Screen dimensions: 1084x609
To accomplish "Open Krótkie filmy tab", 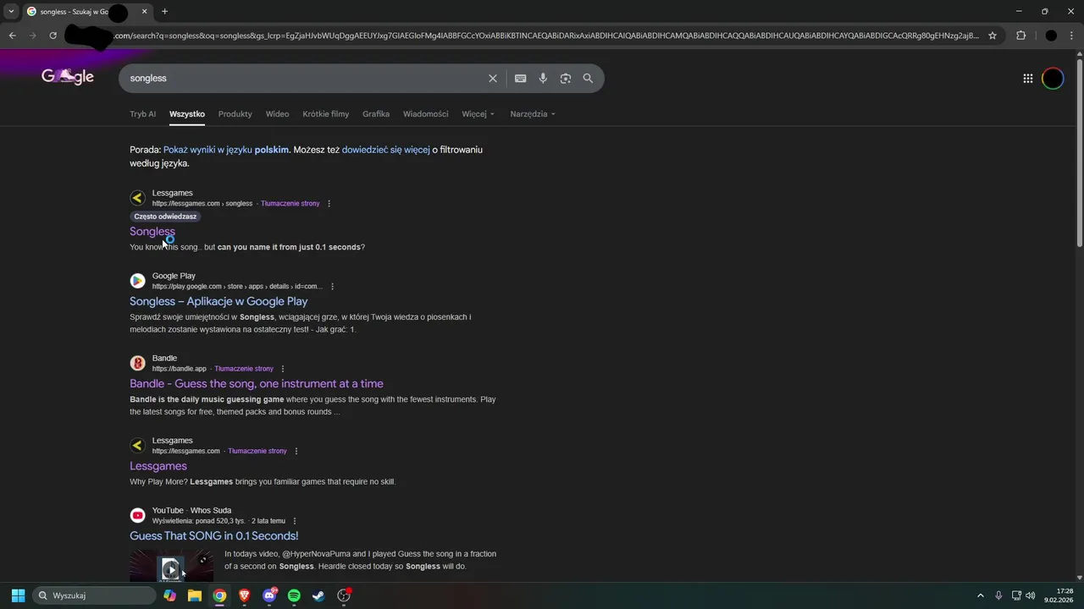I will tap(325, 113).
